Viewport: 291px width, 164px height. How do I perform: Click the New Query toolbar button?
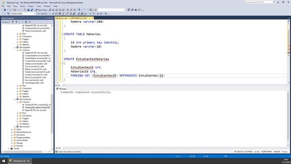[x=41, y=10]
